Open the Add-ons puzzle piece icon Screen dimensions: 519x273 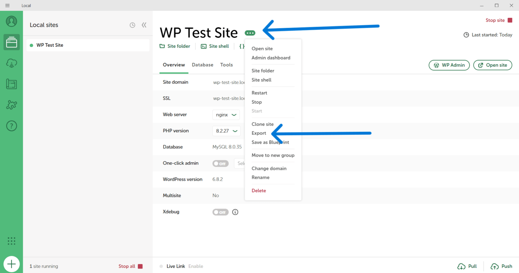pos(11,105)
